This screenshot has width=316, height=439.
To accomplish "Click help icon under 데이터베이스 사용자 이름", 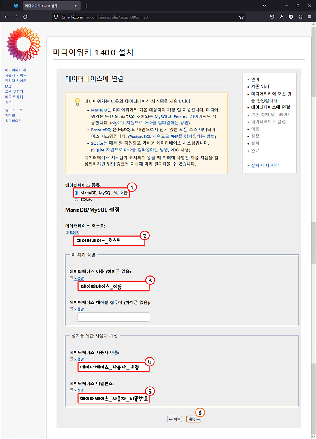I will pos(71,359).
